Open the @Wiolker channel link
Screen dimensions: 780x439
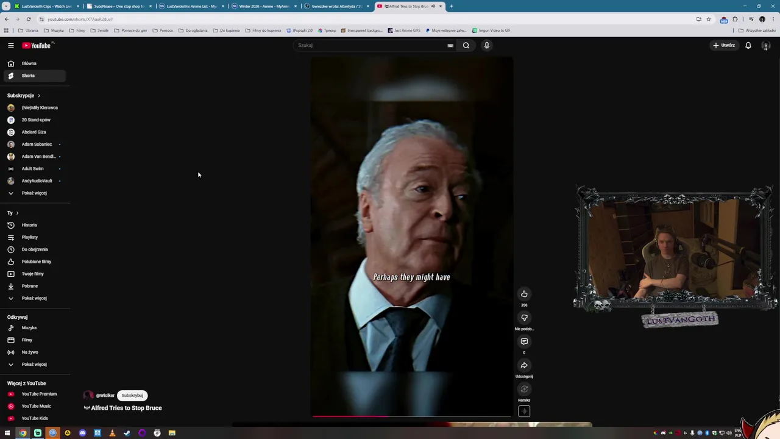(105, 395)
